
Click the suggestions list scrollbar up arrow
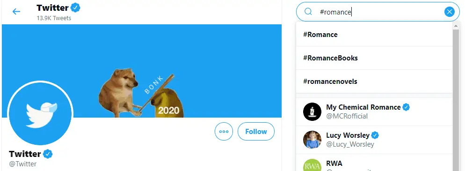pyautogui.click(x=456, y=26)
